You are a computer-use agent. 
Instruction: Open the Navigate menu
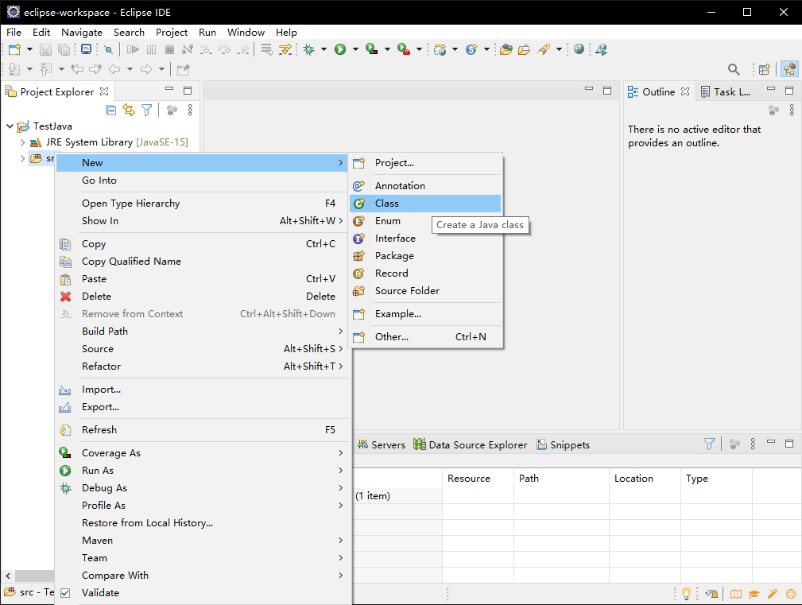pos(82,33)
